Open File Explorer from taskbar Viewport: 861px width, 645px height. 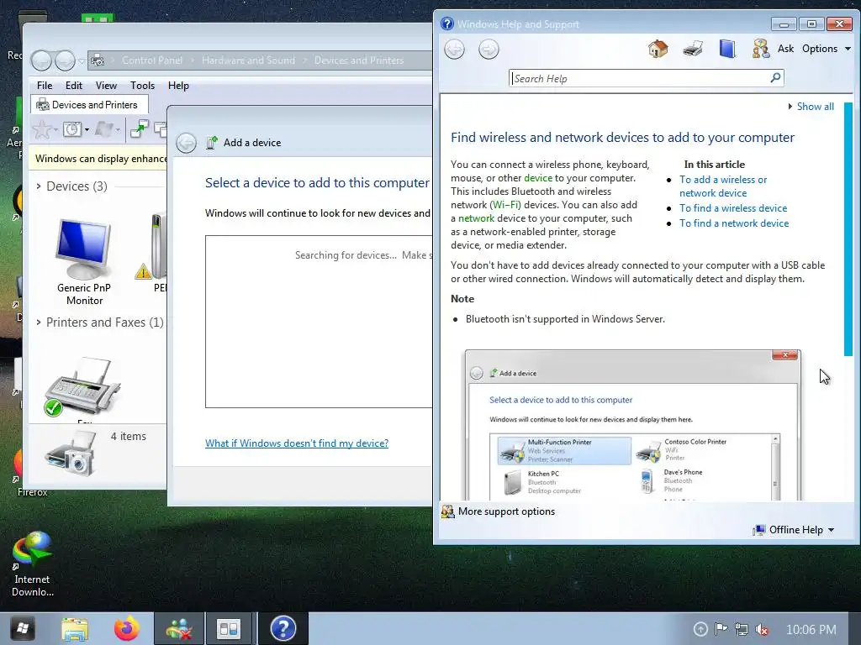75,628
